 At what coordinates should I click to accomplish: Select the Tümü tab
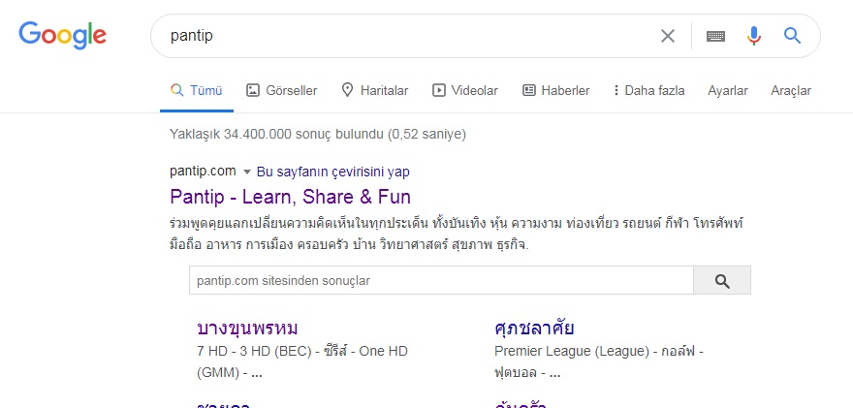(x=197, y=90)
